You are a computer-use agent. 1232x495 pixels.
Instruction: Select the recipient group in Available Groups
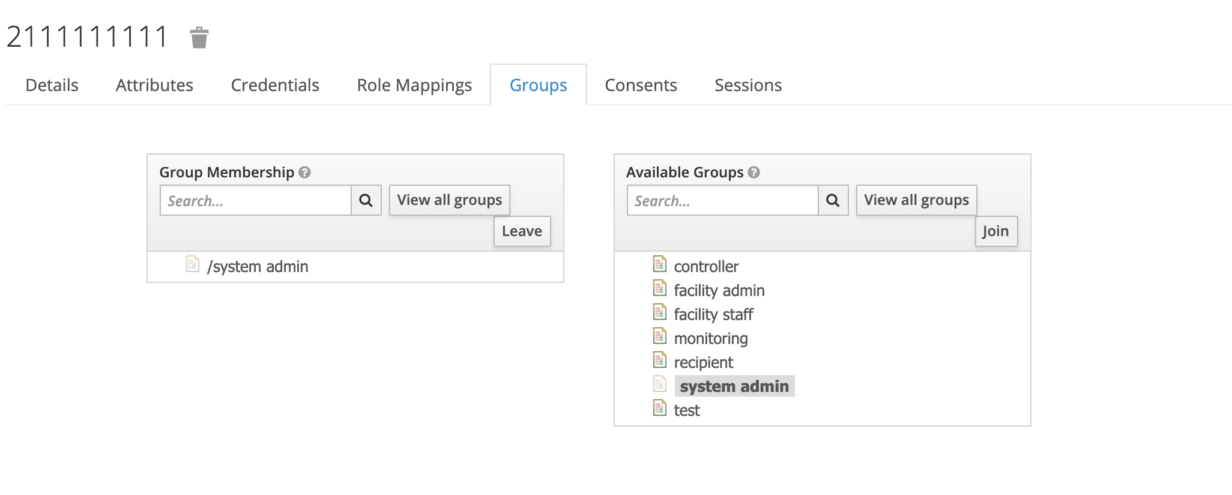point(704,363)
